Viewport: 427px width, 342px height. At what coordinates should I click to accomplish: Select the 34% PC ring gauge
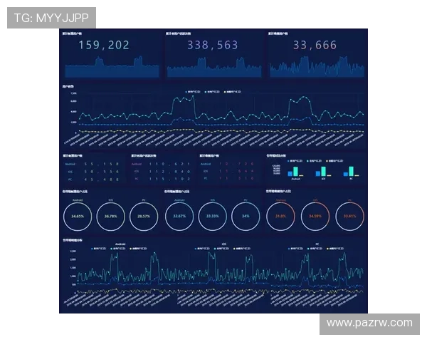[x=246, y=216]
